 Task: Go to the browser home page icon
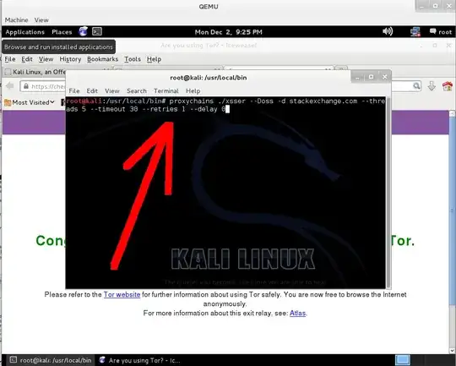(448, 86)
